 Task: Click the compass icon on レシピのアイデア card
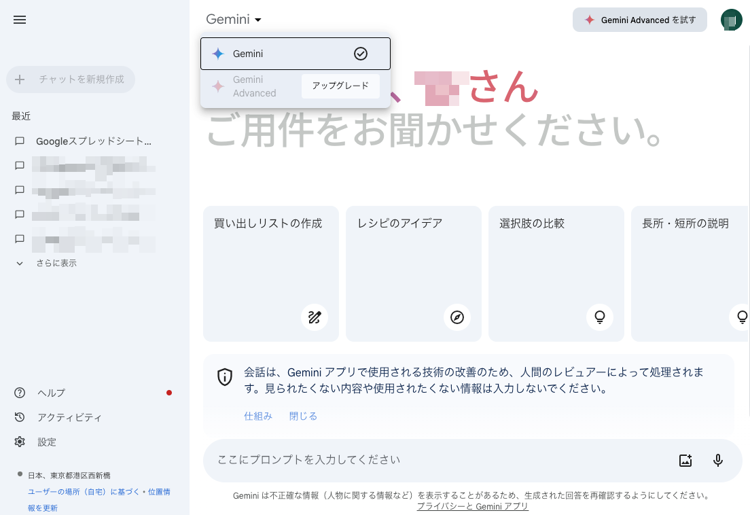(x=457, y=317)
